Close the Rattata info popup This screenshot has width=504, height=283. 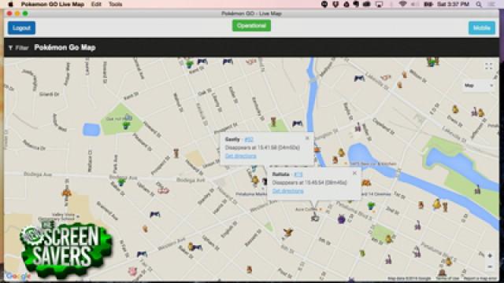click(354, 173)
